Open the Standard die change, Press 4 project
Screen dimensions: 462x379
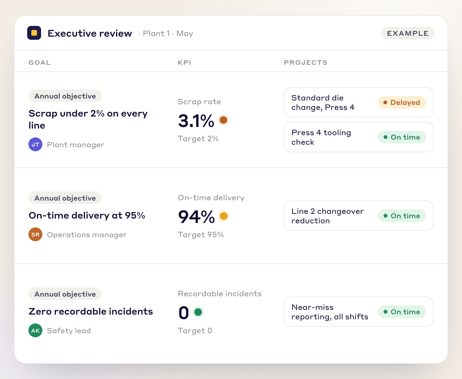[358, 102]
